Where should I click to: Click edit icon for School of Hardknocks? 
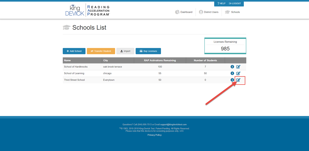238,67
